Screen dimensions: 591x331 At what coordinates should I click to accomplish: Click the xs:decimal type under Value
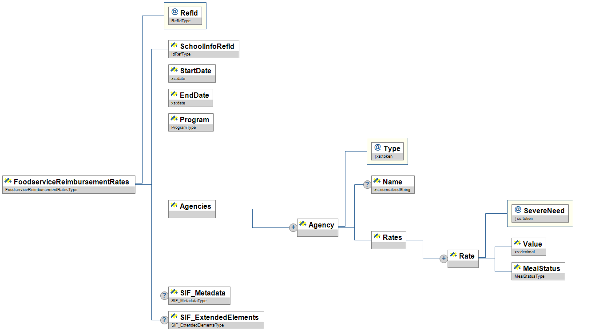tap(524, 252)
